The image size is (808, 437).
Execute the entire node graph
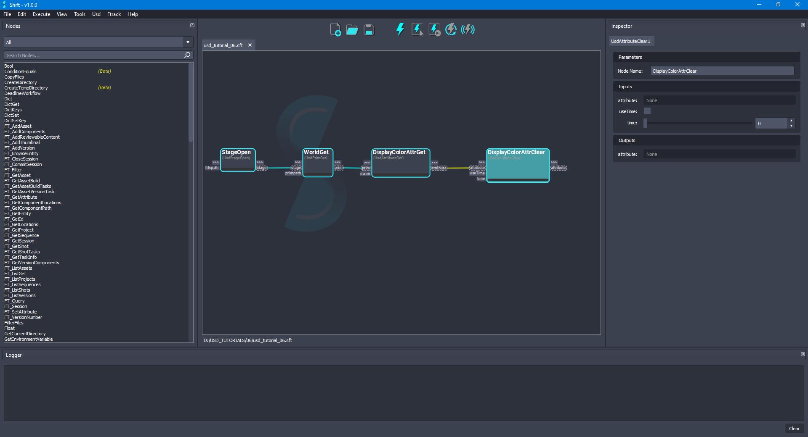[400, 29]
